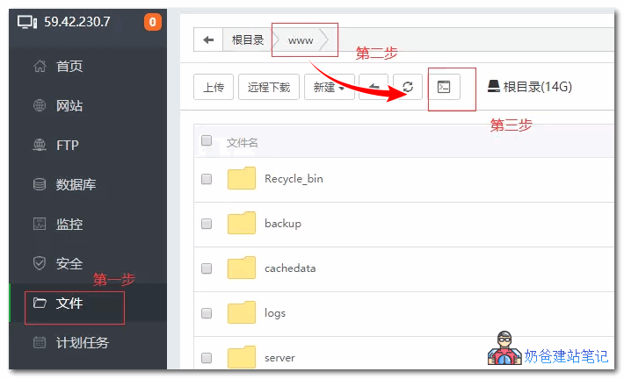Click the orange notification badge showing 0
The image size is (624, 379).
[152, 22]
